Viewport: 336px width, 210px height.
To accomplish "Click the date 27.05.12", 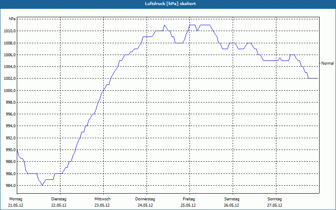I will [275, 205].
